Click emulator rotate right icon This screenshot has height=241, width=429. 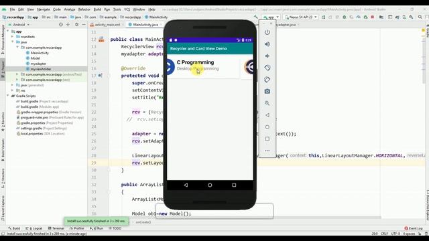click(x=267, y=80)
